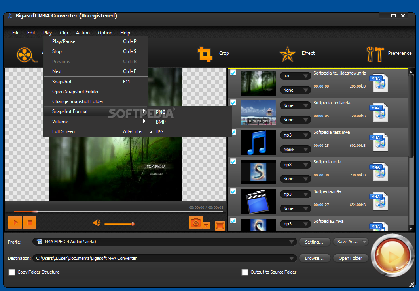
Task: Click the Add File film reel icon
Action: coord(27,54)
